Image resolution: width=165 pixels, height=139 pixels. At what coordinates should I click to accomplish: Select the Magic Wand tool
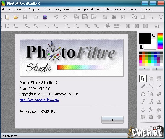click(x=151, y=86)
